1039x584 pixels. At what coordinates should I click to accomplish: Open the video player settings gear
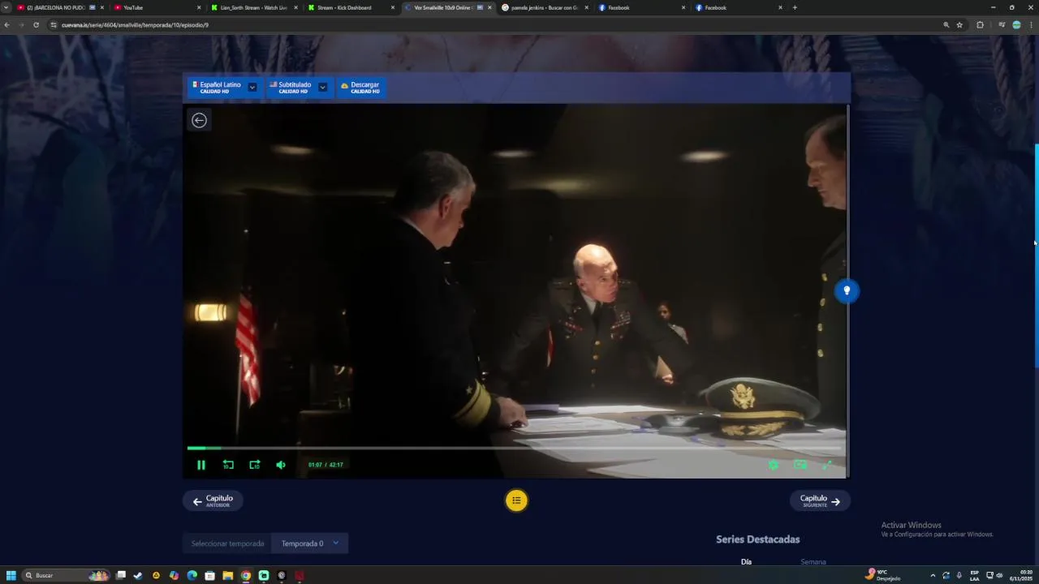tap(774, 465)
